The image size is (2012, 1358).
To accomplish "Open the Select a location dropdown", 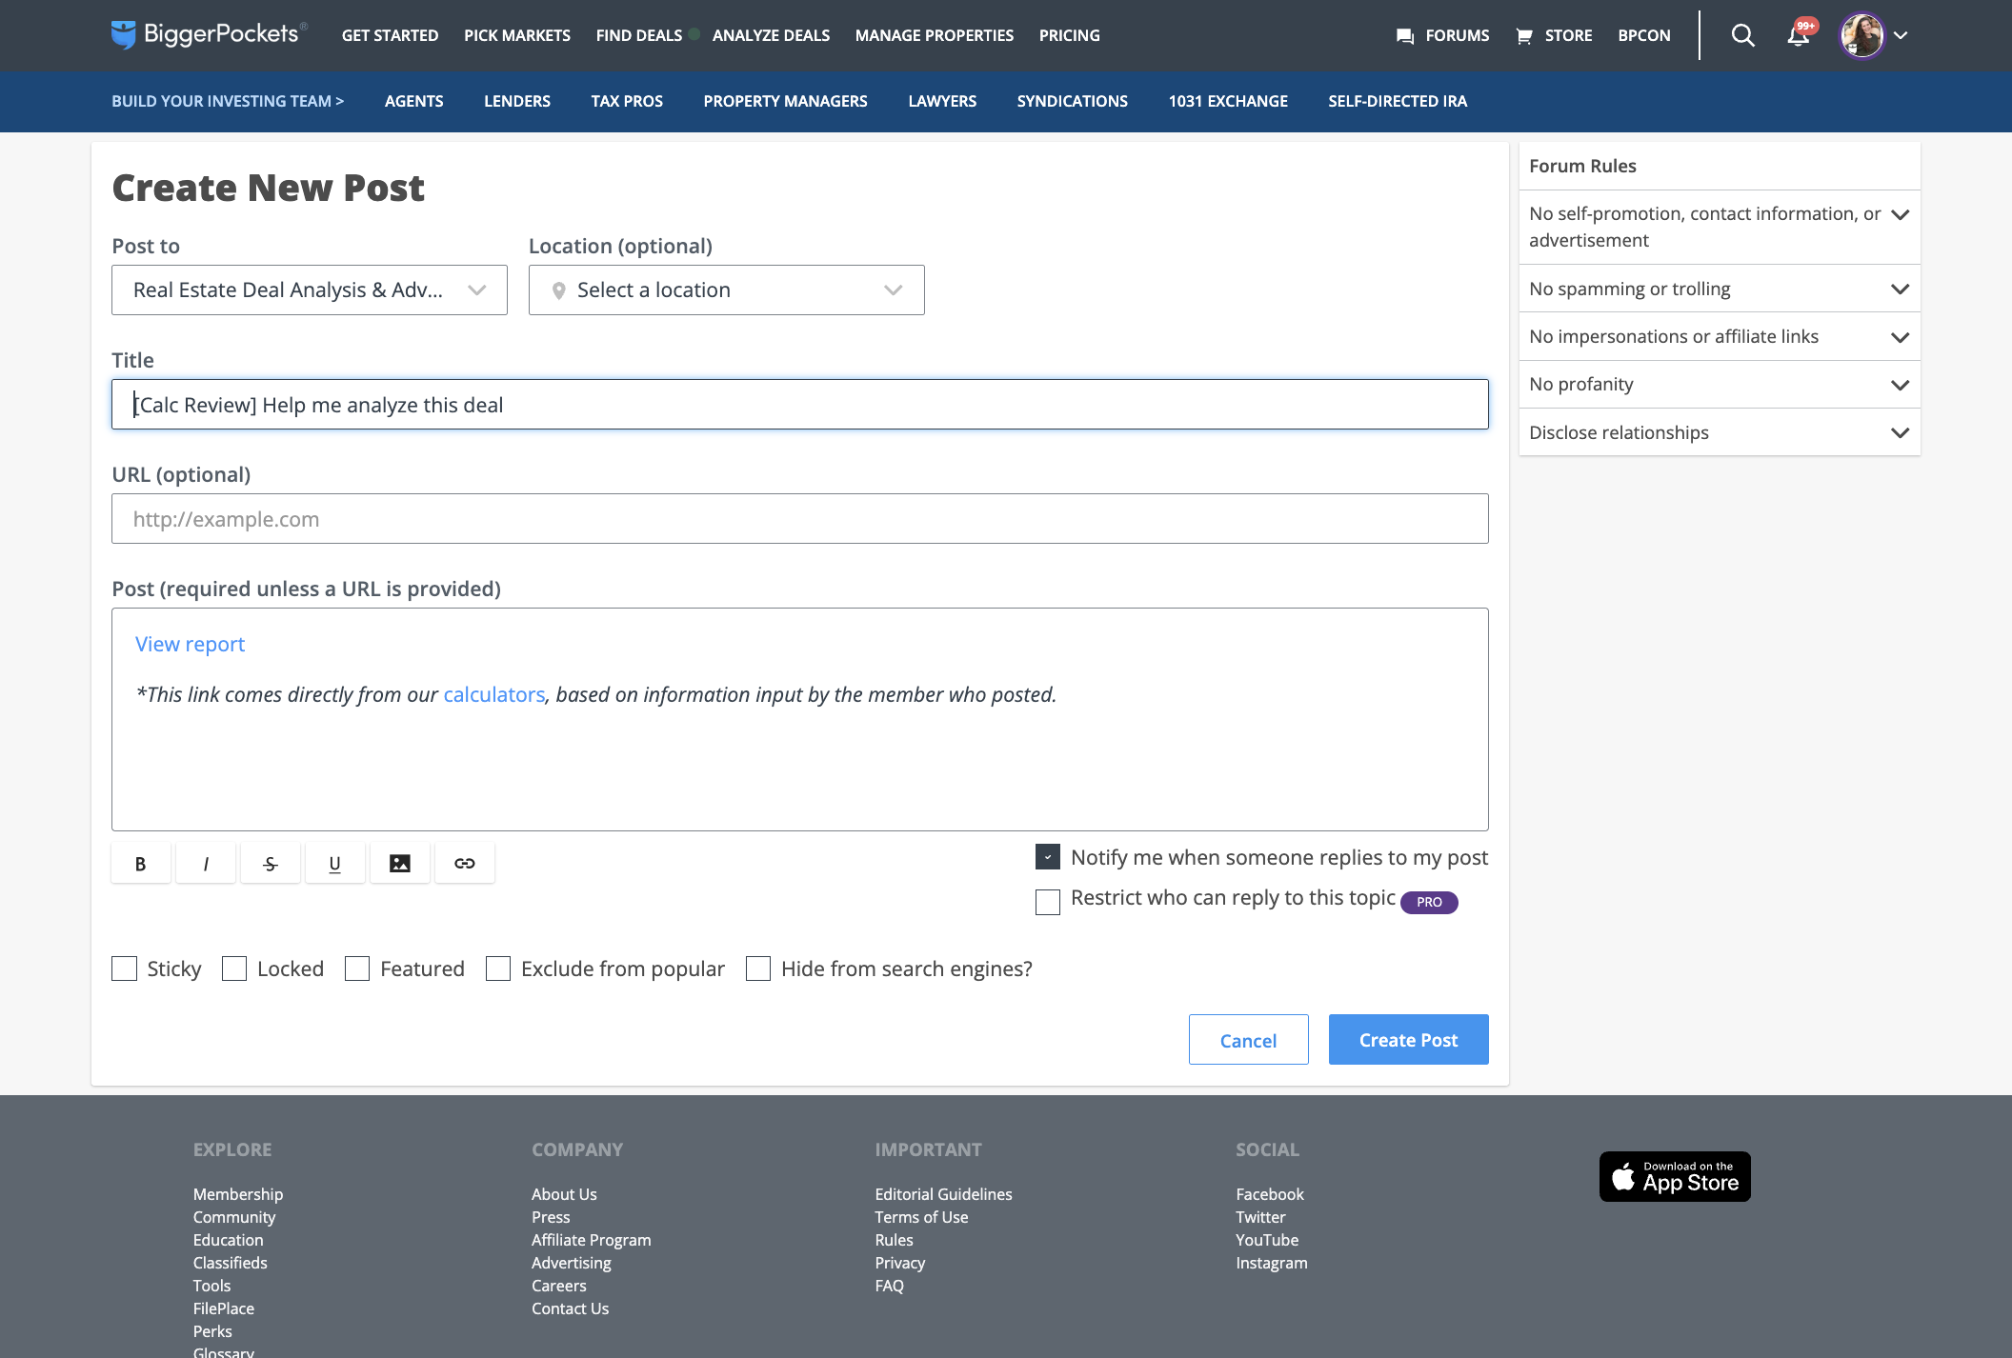I will [x=727, y=290].
